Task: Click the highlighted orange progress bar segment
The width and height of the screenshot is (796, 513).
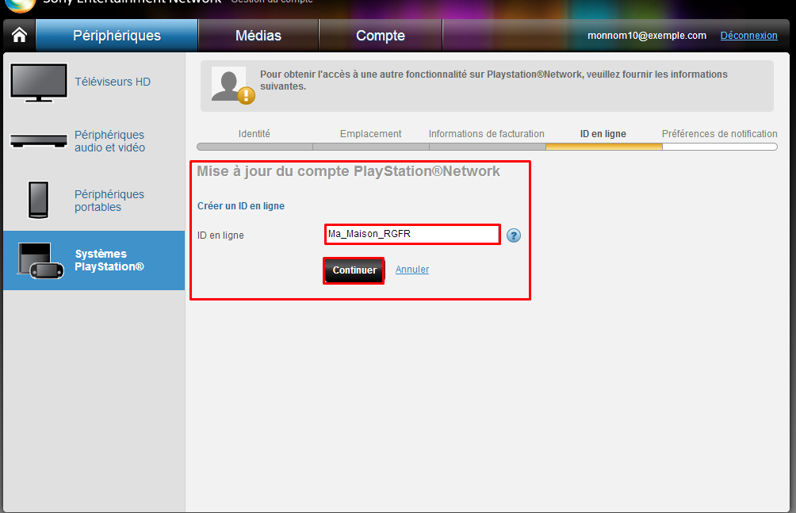Action: coord(604,147)
